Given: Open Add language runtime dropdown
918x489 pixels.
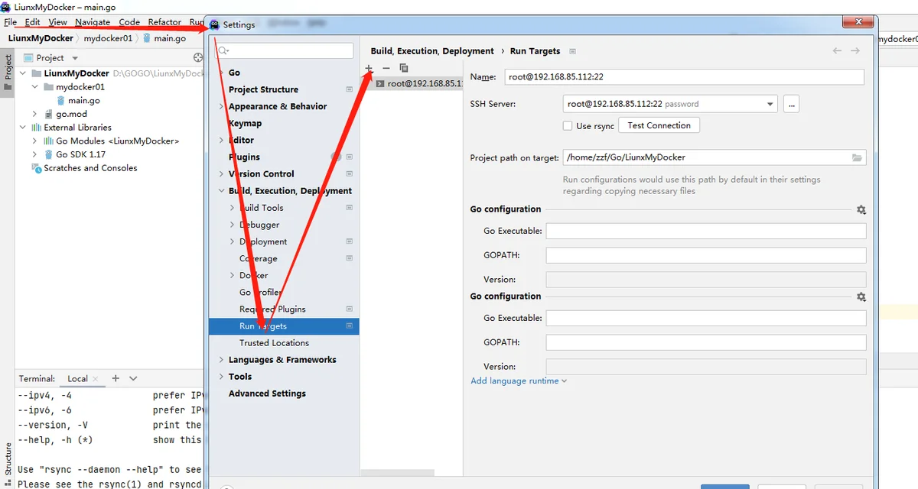Looking at the screenshot, I should tap(519, 381).
